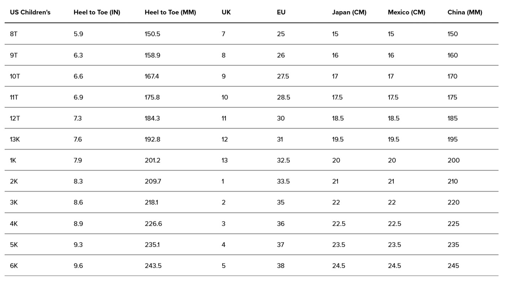
Task: Click the China (MM) column header
Action: pos(465,12)
